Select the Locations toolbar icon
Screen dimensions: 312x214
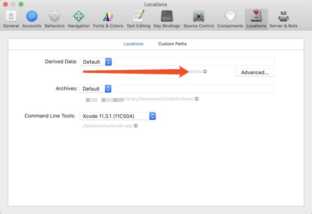tap(256, 19)
